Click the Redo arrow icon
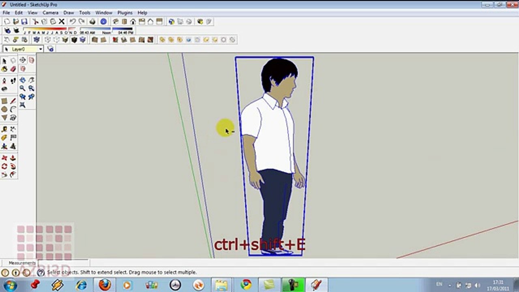This screenshot has width=519, height=292. [81, 21]
